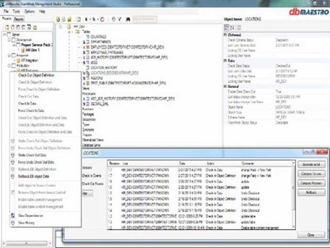Collapse the Production tree node

(x=9, y=66)
